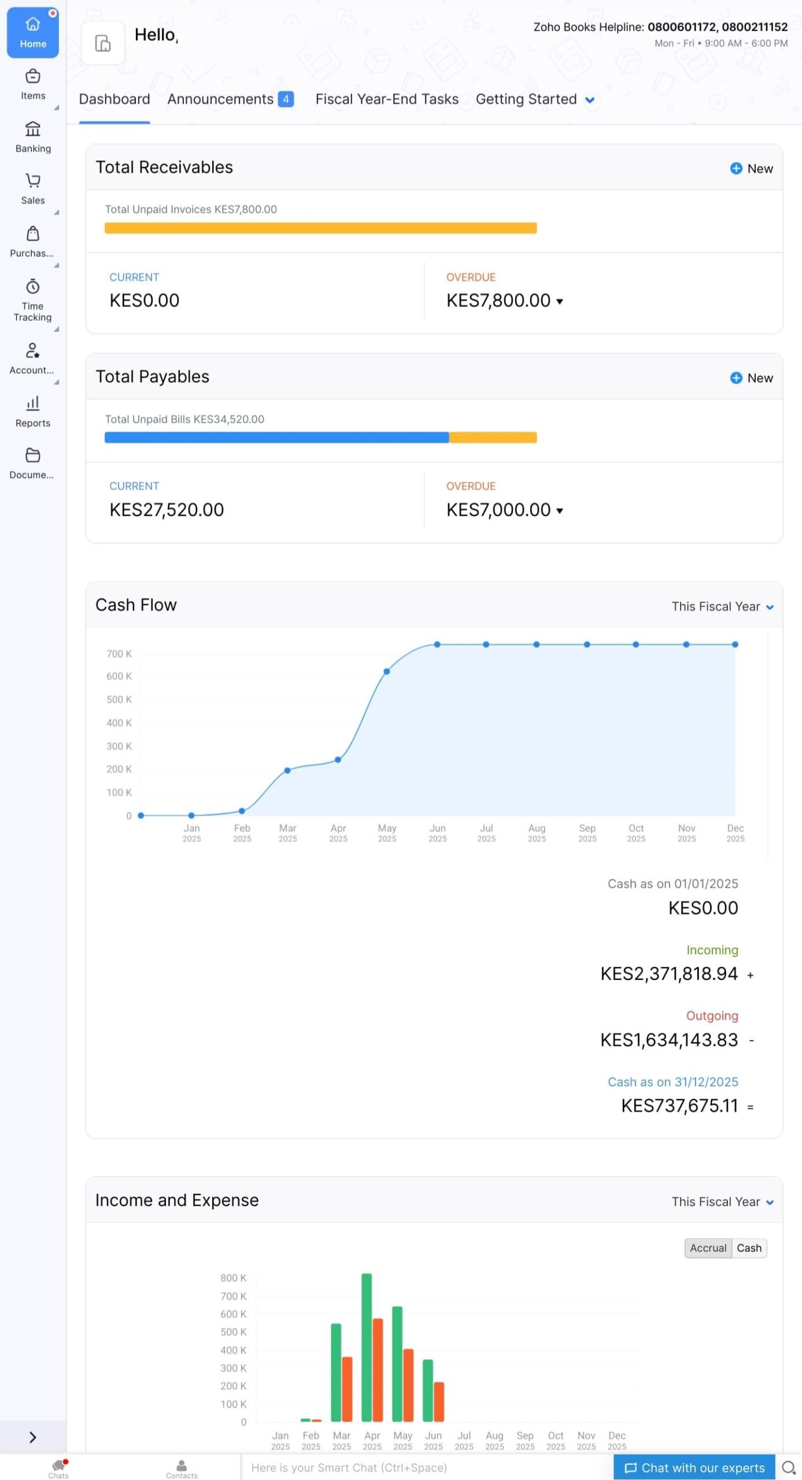
Task: Click the unpaid invoices orange progress bar
Action: (x=320, y=228)
